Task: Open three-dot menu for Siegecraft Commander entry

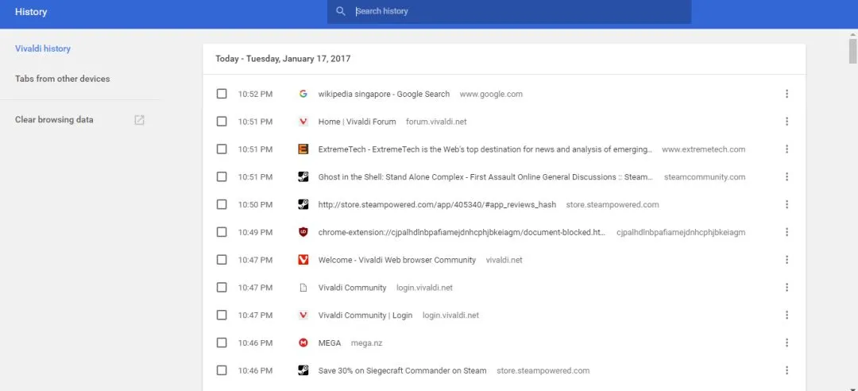Action: (x=786, y=370)
